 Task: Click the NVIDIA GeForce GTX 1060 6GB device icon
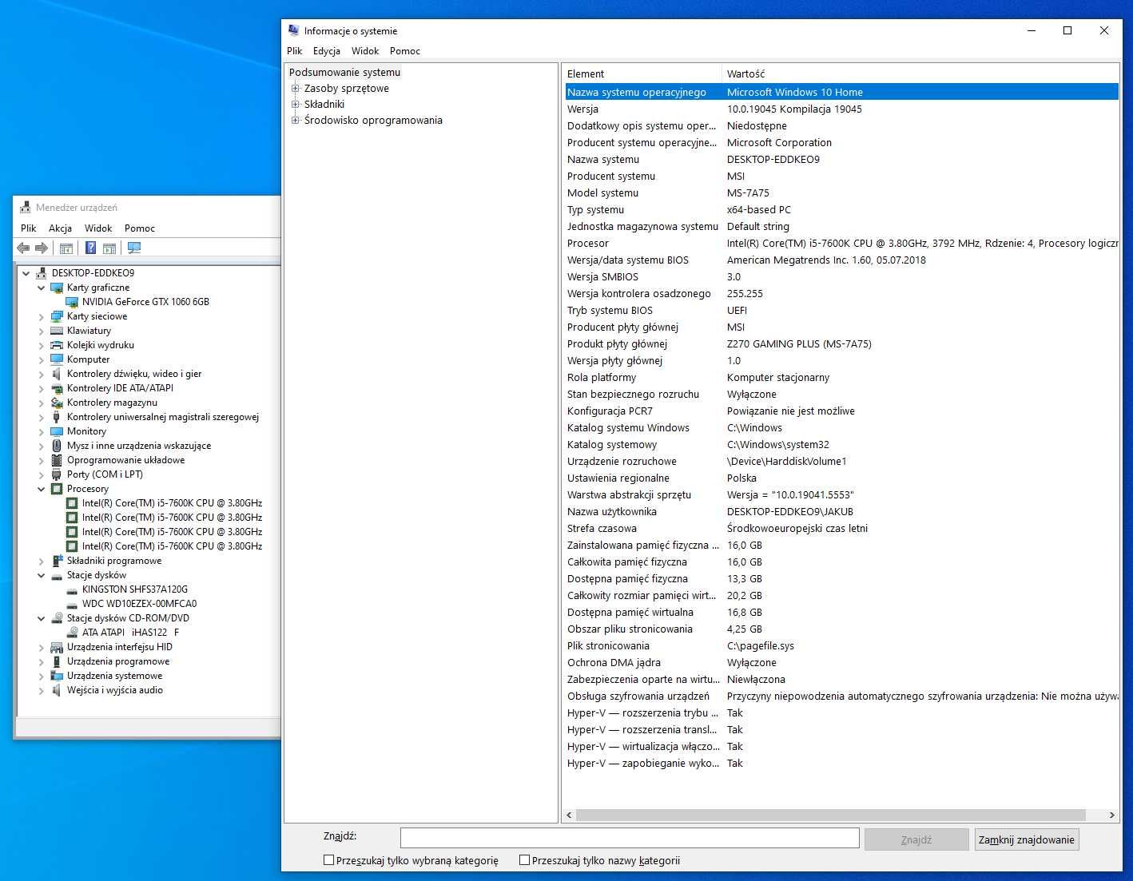72,302
